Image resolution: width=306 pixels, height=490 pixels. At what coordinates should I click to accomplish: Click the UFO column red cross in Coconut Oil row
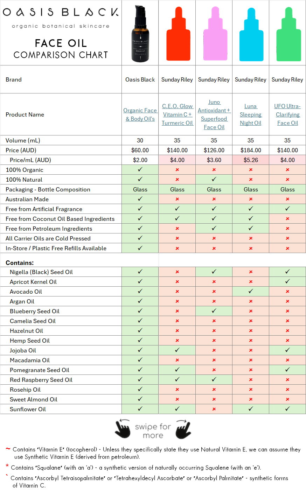click(x=287, y=219)
